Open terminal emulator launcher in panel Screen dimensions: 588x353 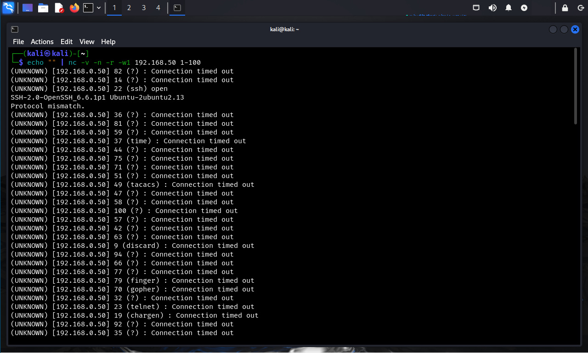(88, 8)
